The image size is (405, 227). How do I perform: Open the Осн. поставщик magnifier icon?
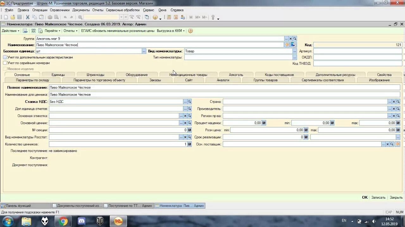pos(392,144)
